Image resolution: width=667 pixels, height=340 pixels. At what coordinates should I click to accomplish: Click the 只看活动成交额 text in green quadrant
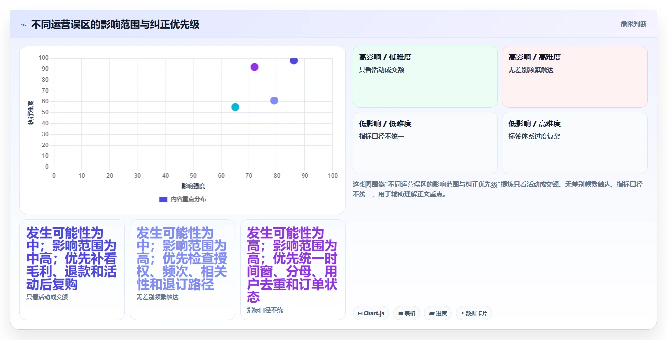tap(381, 70)
